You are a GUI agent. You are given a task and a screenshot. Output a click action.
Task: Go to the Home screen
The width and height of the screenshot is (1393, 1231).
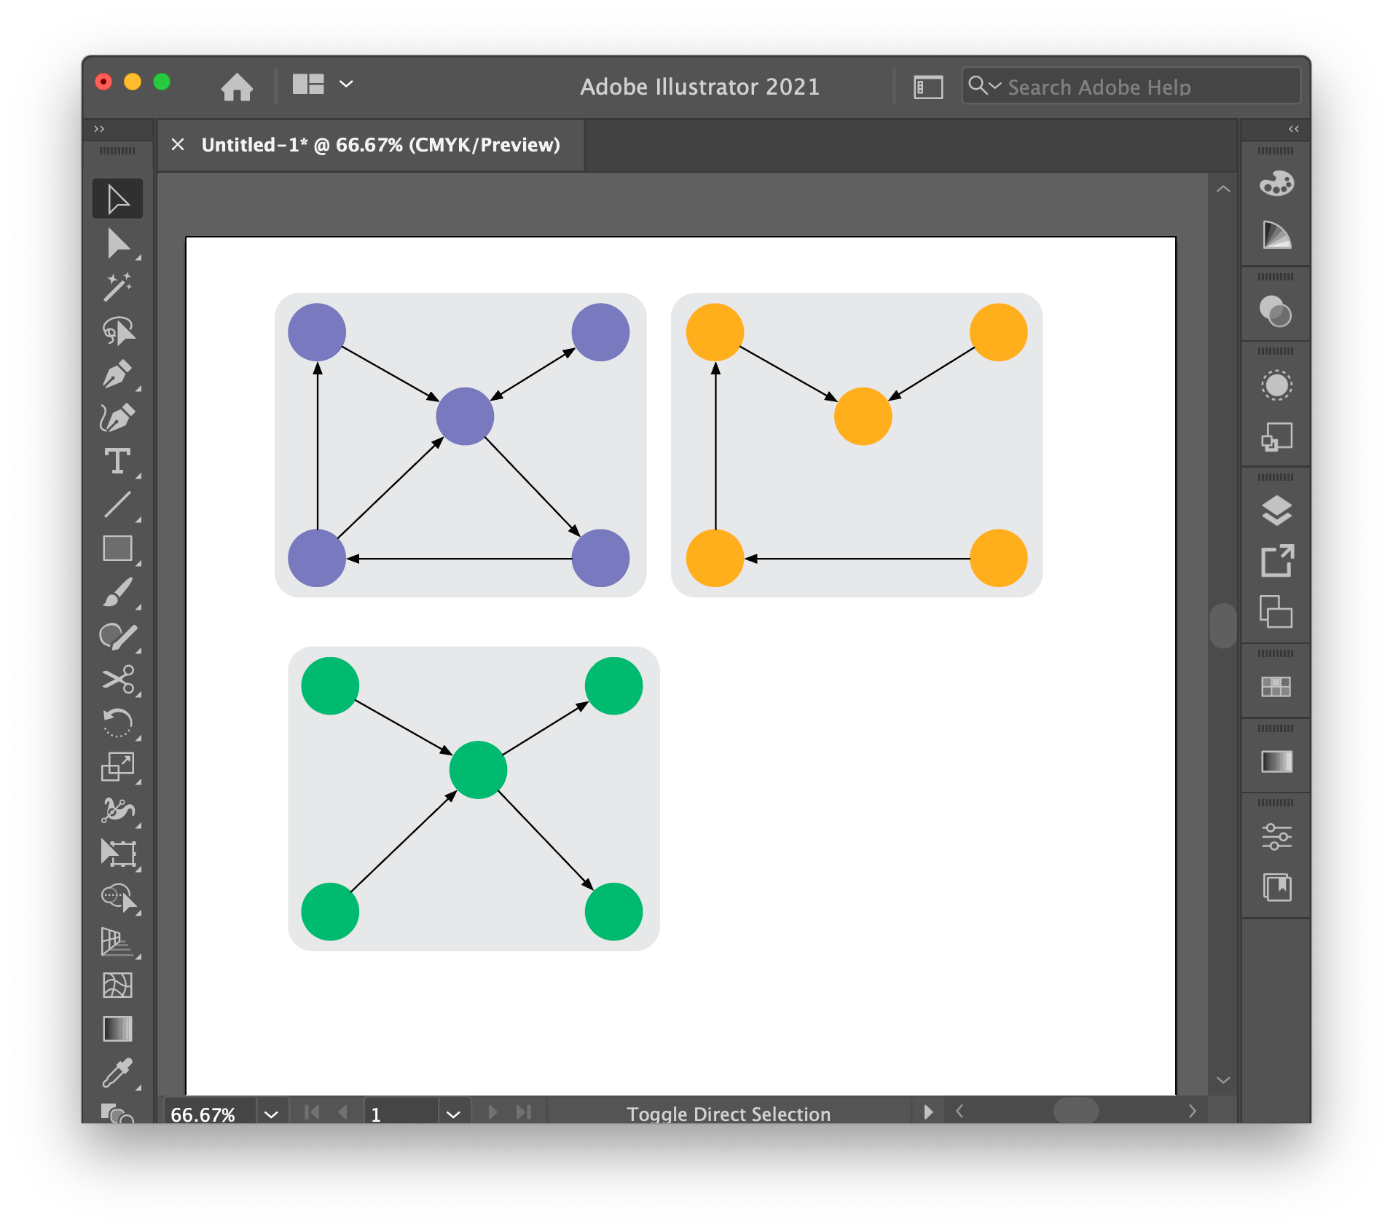[237, 87]
